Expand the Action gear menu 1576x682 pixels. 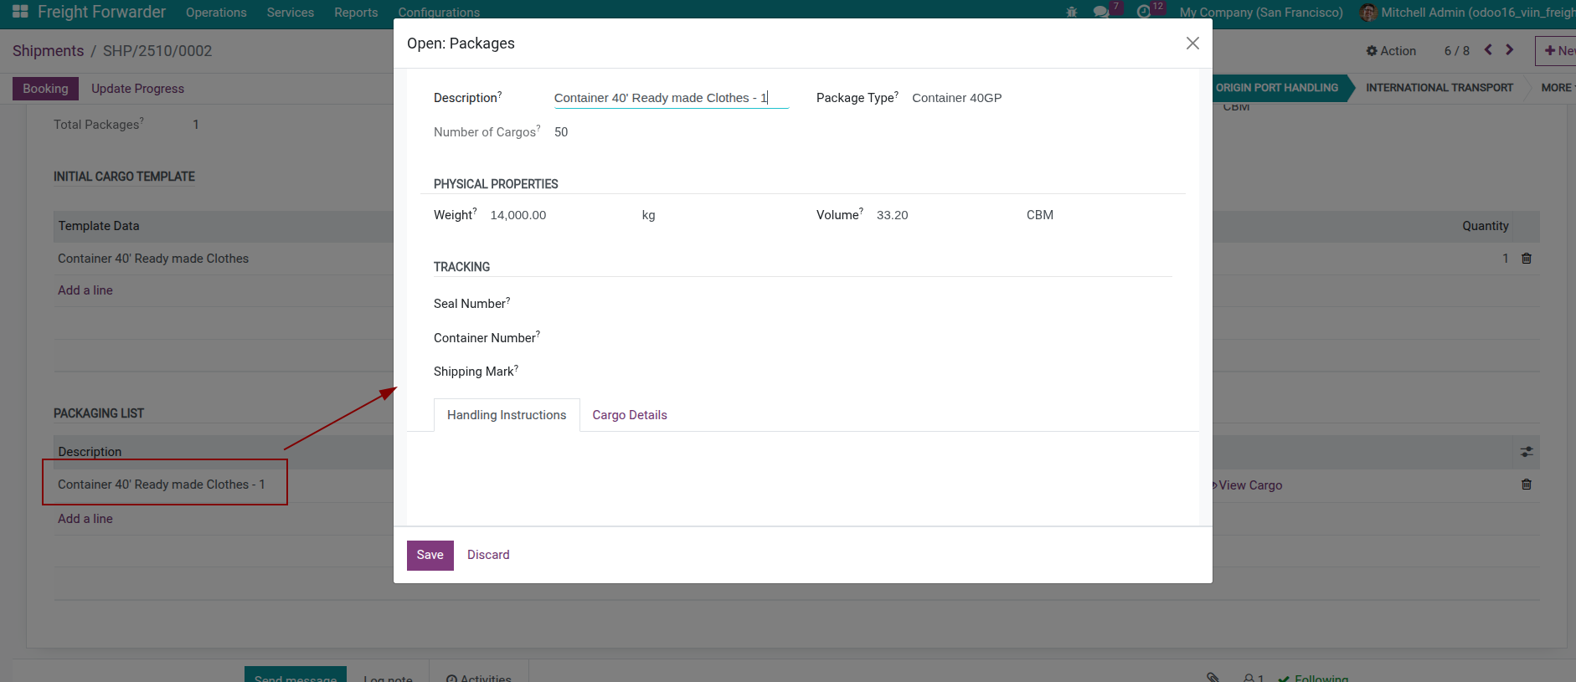[x=1391, y=51]
